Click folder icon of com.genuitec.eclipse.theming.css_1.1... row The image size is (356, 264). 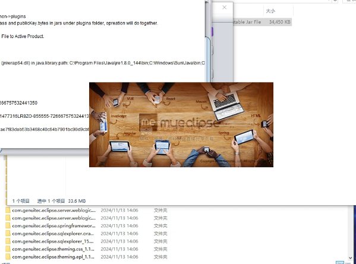click(8, 249)
